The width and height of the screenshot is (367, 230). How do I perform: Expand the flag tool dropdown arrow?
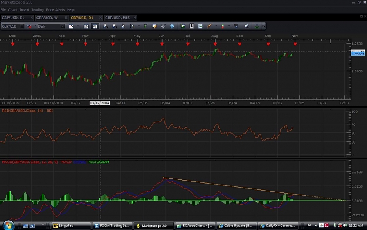139,26
